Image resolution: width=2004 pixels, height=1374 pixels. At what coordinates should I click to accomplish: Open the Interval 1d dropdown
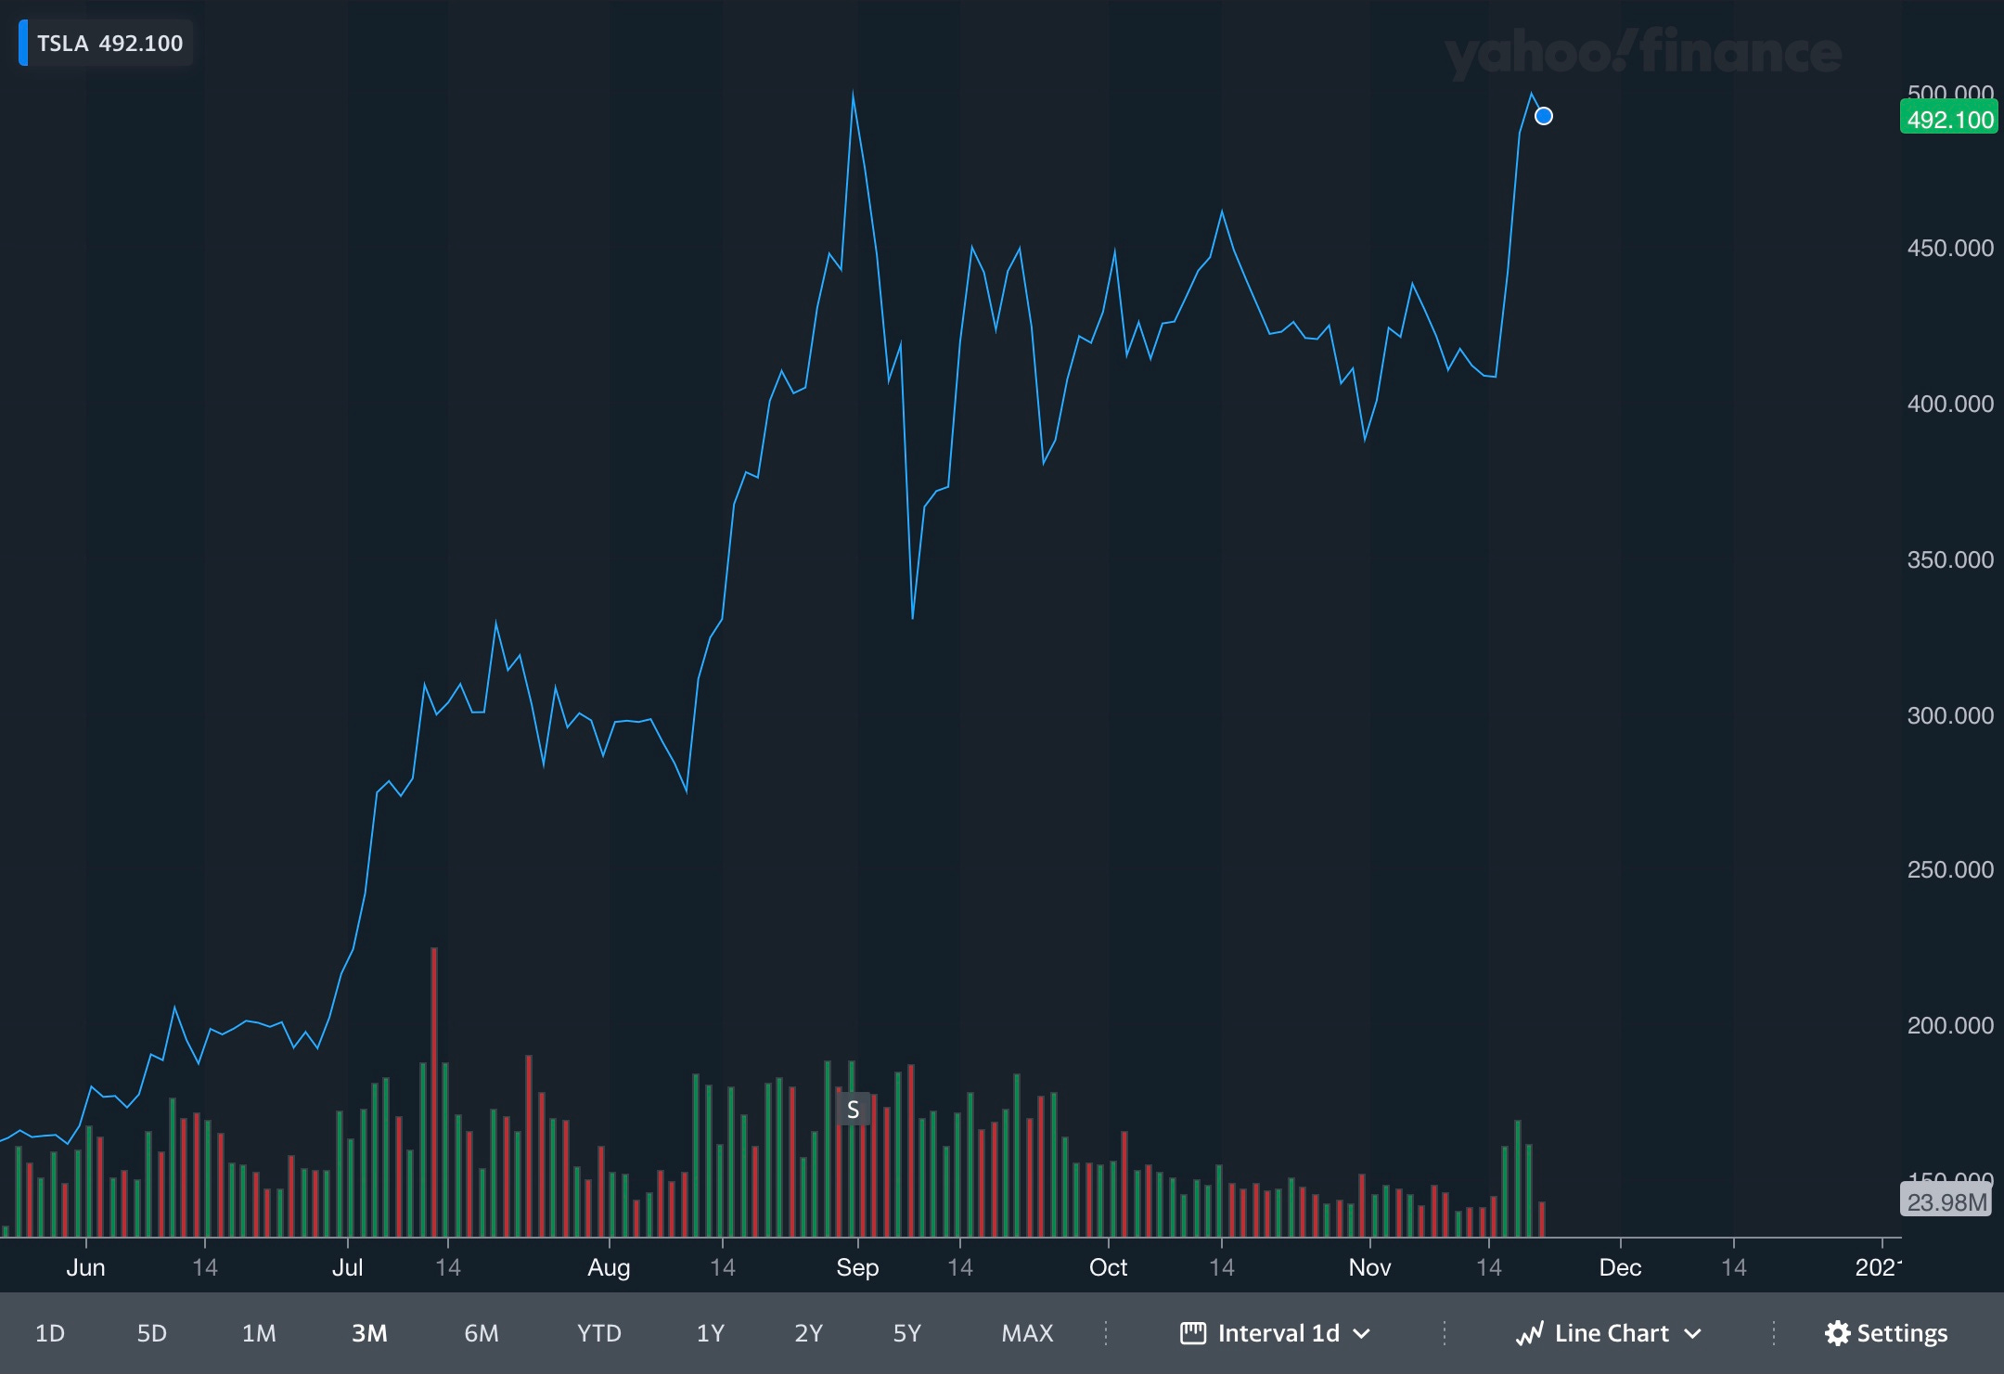pos(1275,1333)
